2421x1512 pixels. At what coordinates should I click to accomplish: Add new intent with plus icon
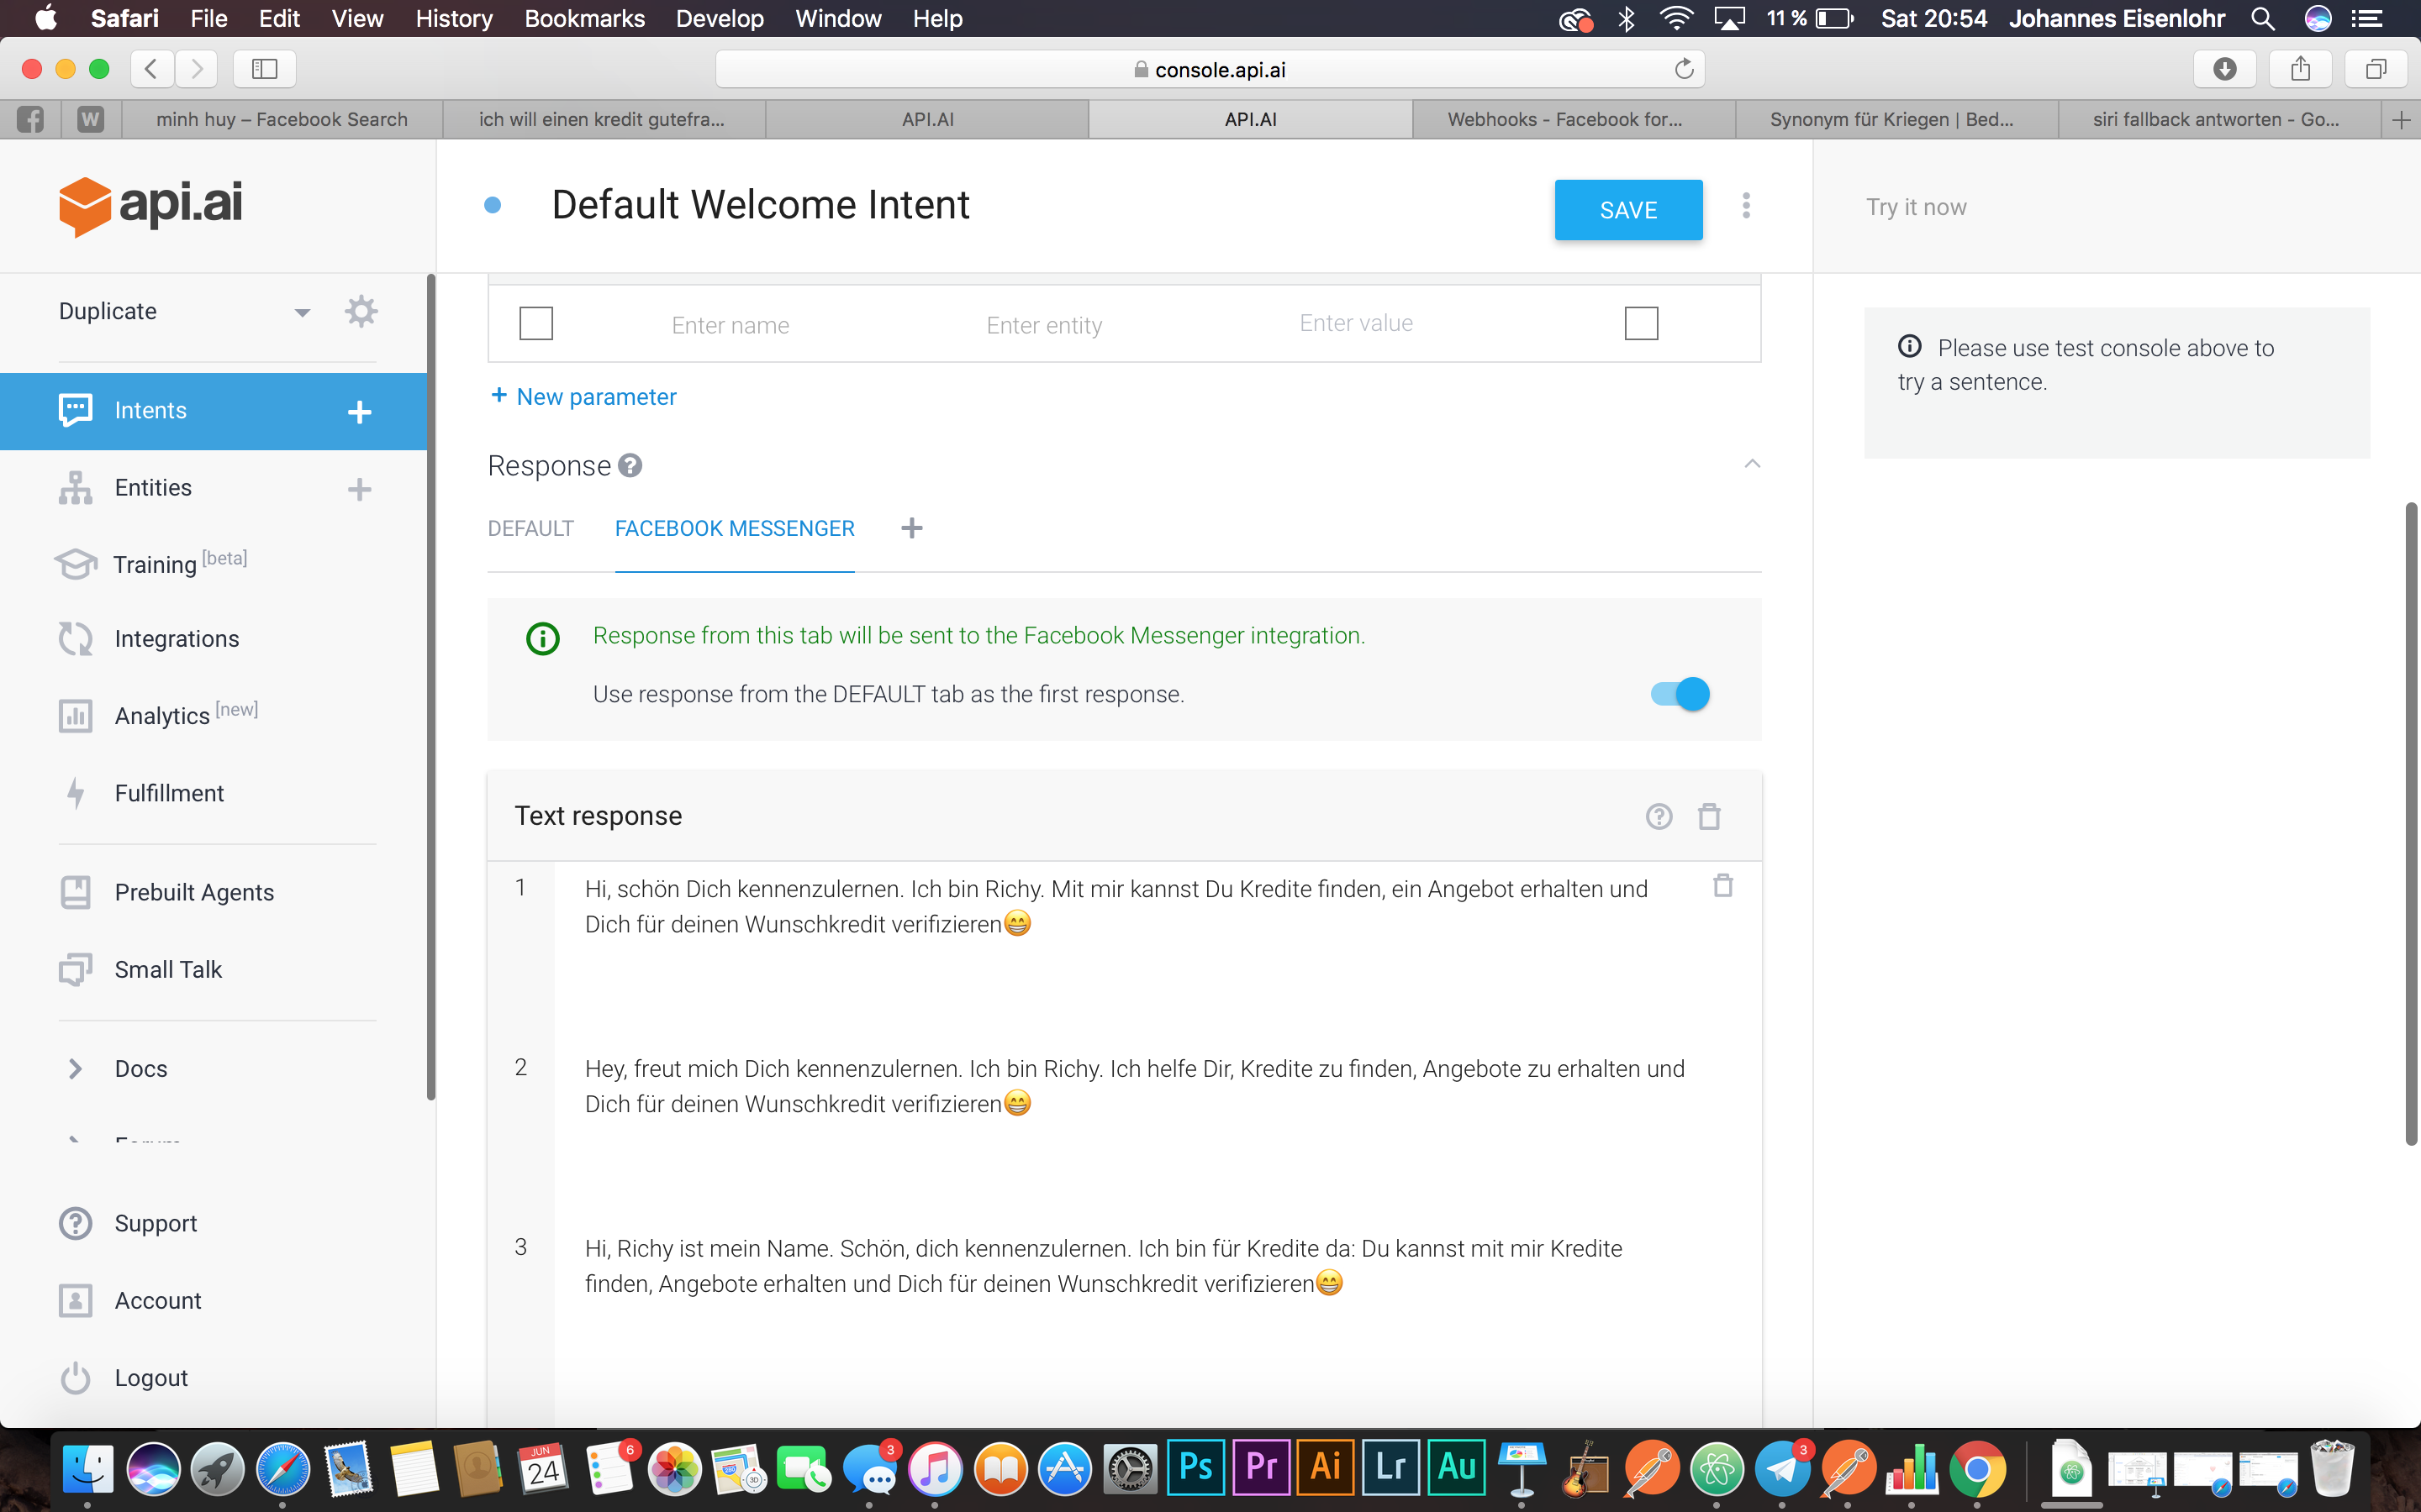click(x=359, y=411)
